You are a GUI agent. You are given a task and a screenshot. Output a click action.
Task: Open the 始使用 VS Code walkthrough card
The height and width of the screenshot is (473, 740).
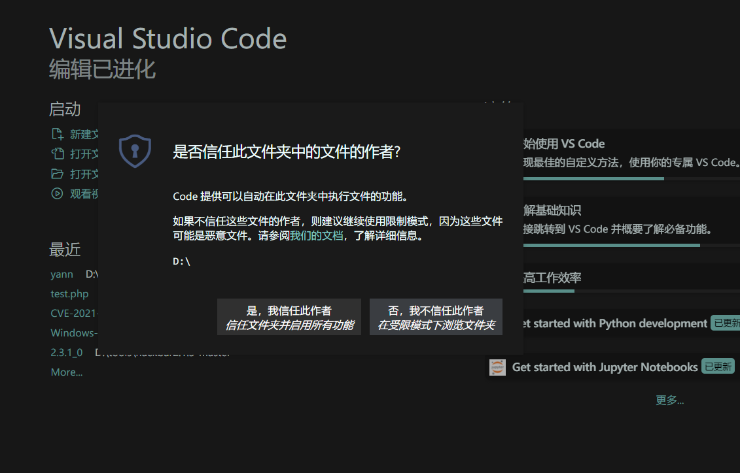point(631,155)
